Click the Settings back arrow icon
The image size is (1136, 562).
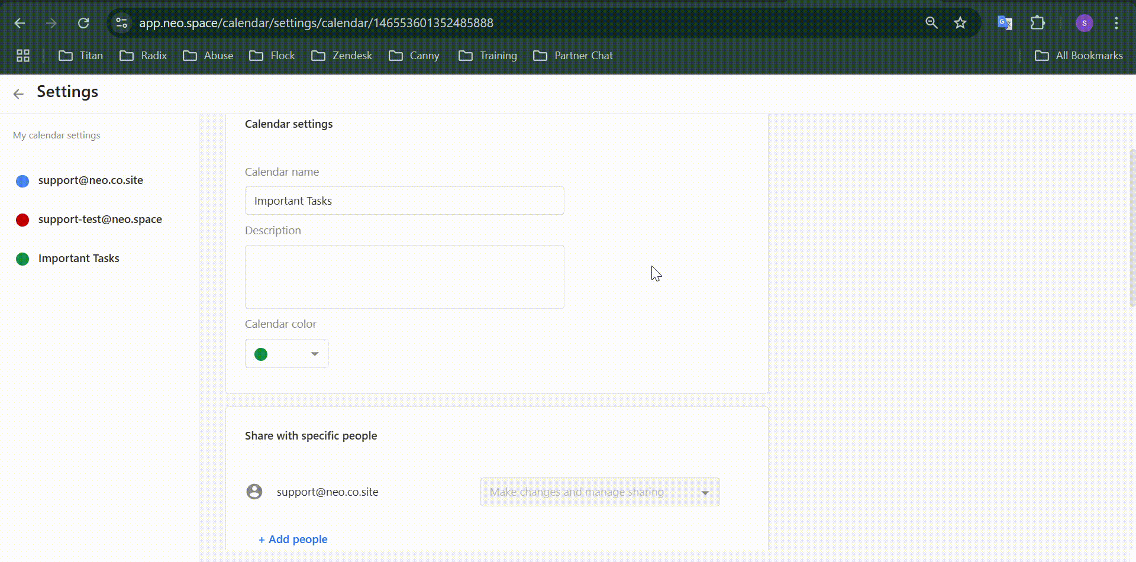(18, 93)
